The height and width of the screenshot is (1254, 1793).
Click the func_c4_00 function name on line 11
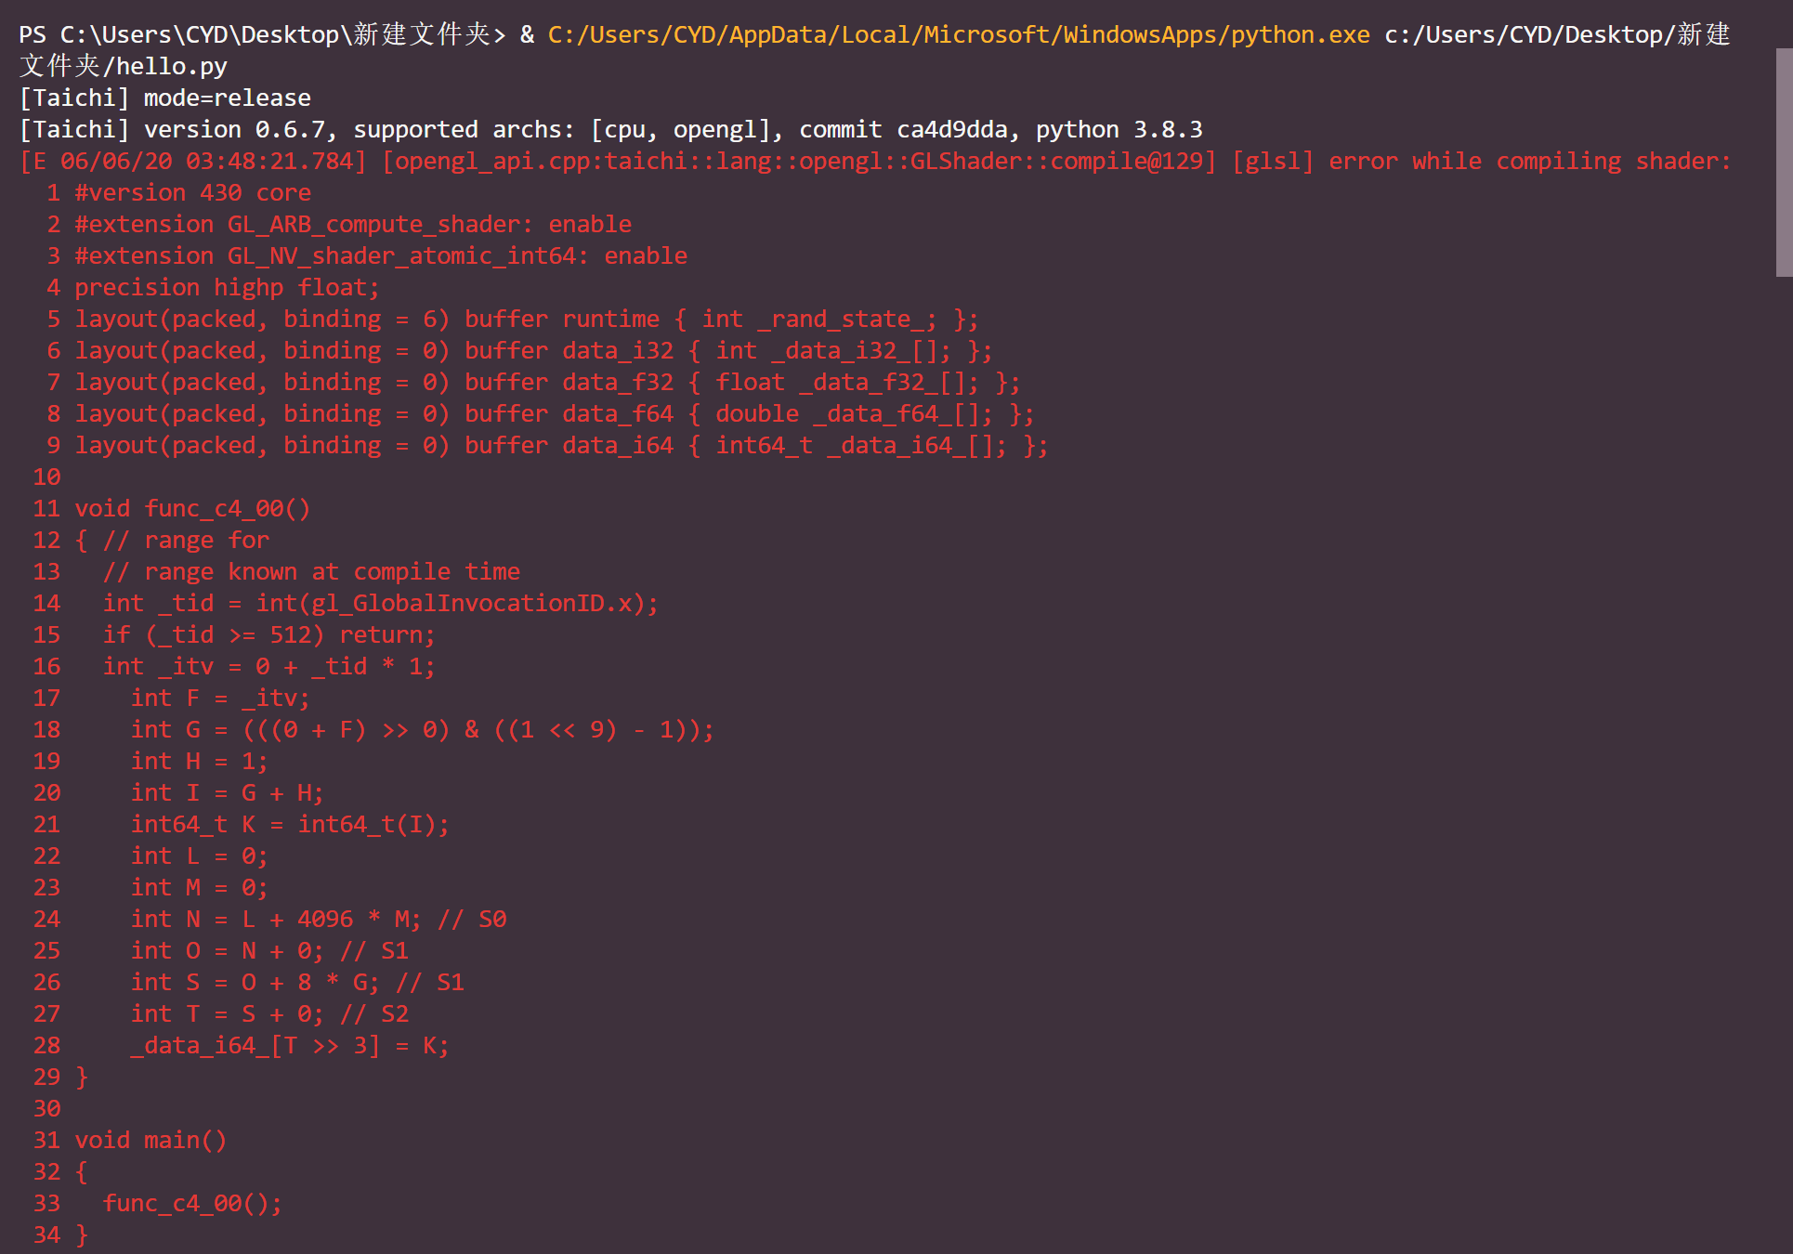point(228,508)
